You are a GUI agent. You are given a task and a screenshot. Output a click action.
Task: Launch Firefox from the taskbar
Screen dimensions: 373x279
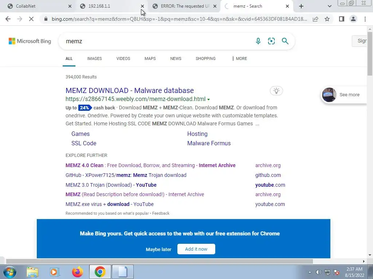tap(77, 272)
